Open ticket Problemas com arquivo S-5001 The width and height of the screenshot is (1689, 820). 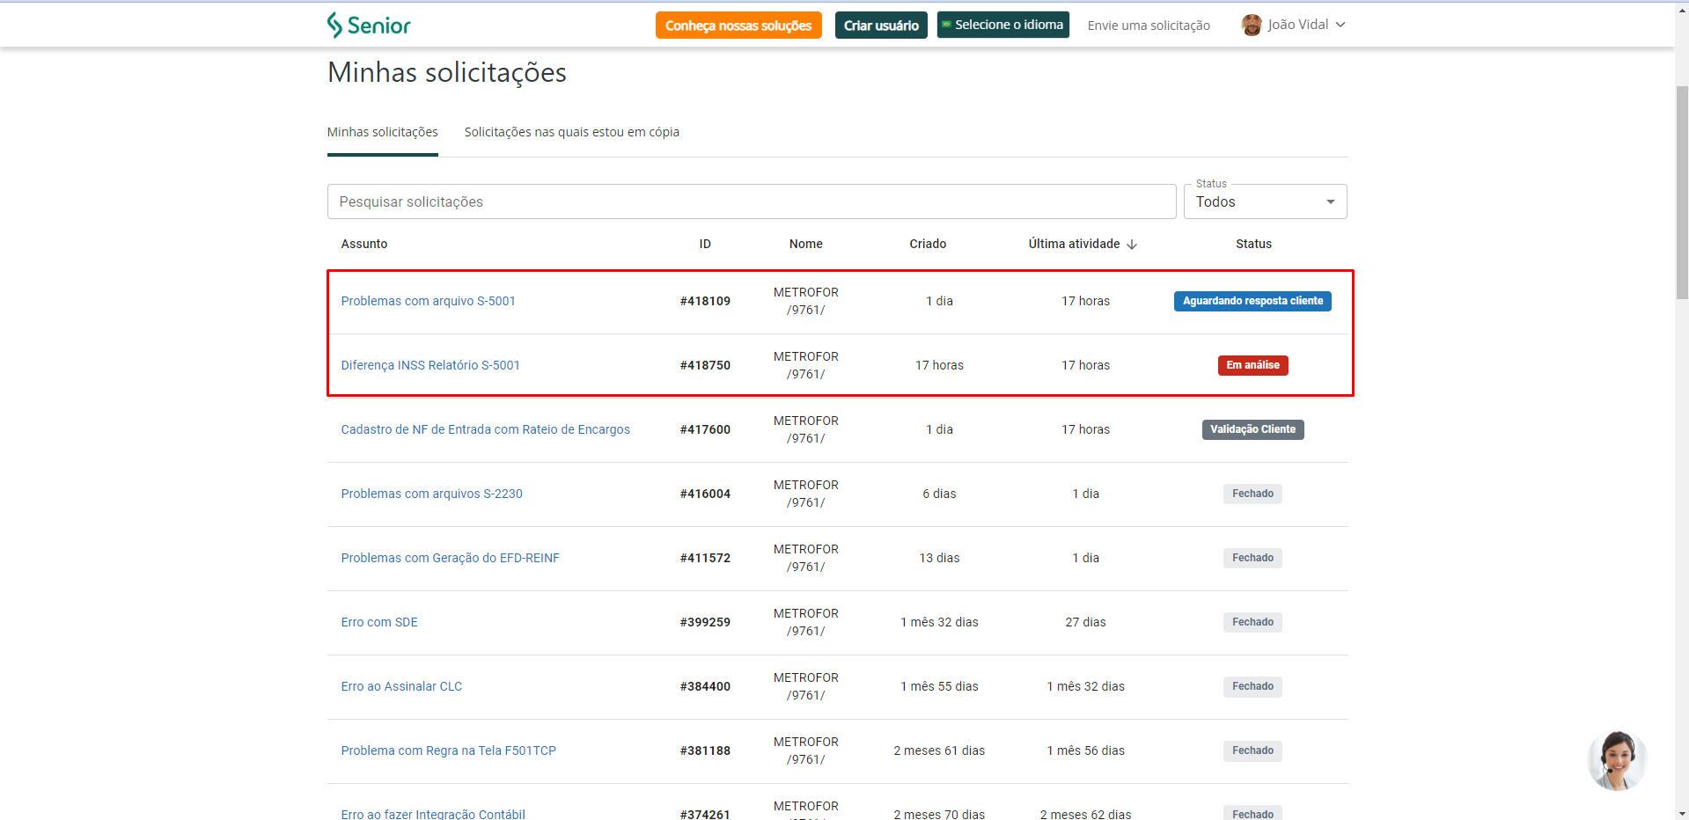pos(428,301)
